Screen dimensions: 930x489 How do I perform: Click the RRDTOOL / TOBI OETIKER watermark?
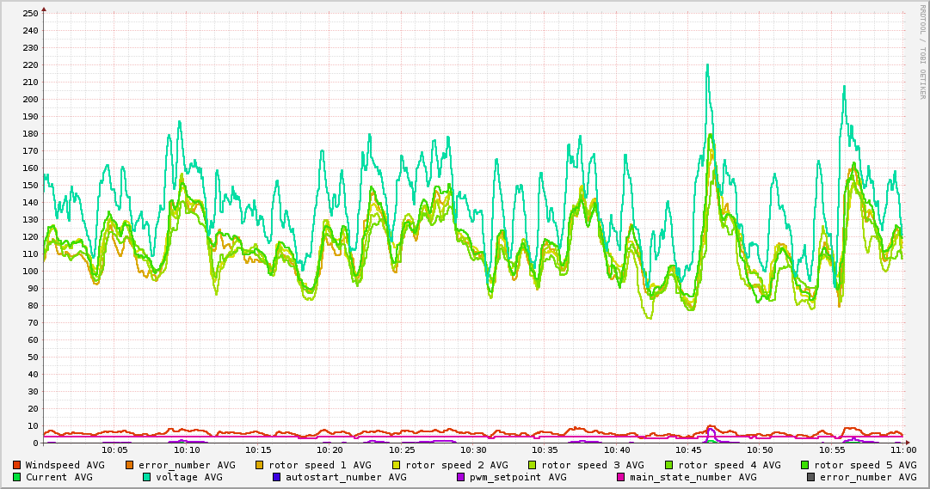tap(922, 52)
